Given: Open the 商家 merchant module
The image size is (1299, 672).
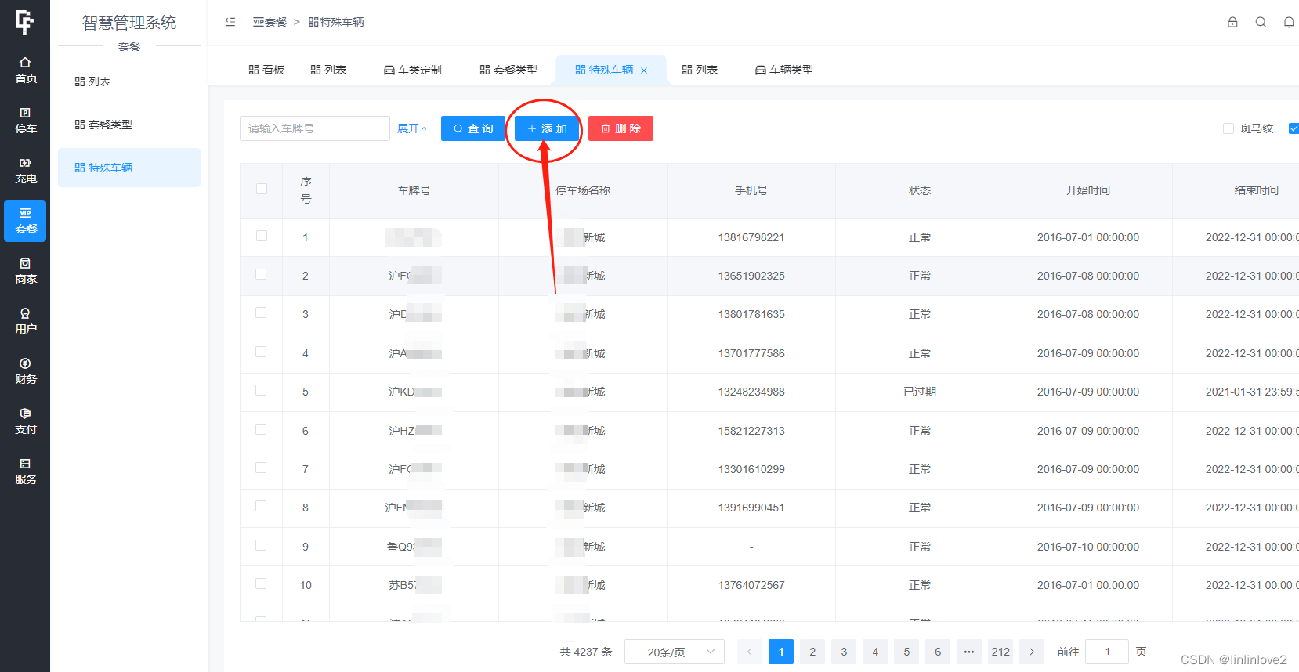Looking at the screenshot, I should point(25,271).
